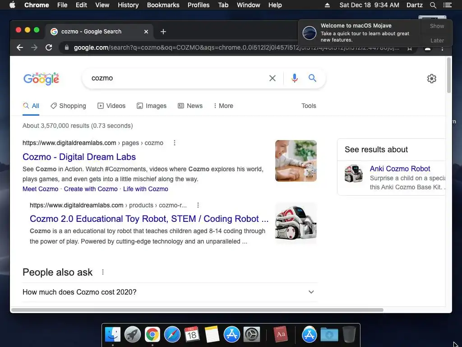Image resolution: width=462 pixels, height=347 pixels.
Task: Click the eject icon in menu bar
Action: coord(328,5)
